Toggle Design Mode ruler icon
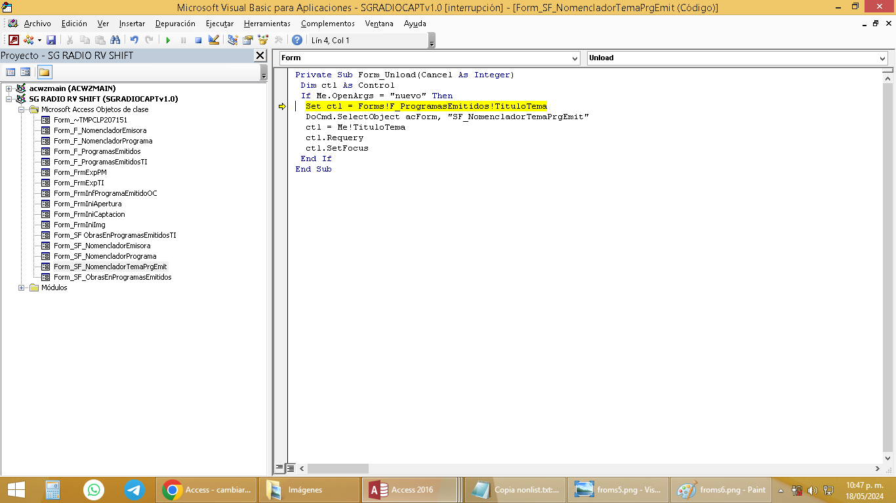Screen dimensions: 896x503 (x=213, y=40)
